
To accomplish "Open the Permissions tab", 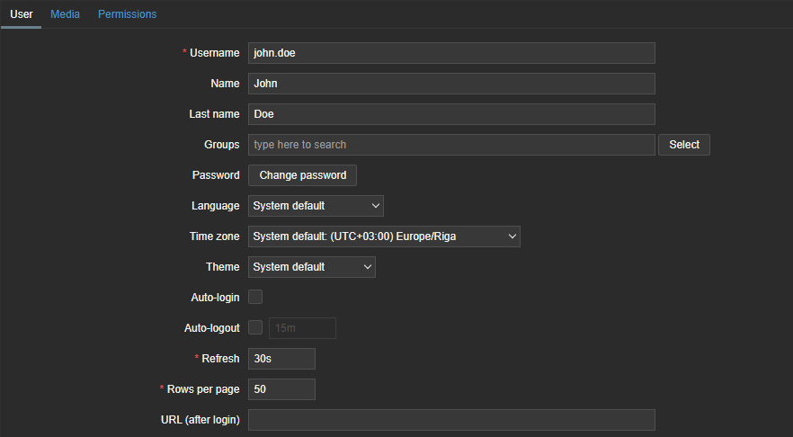I will [x=127, y=14].
